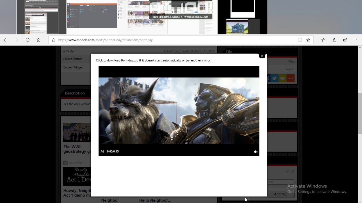Report this file
Viewport: 362px width, 203px height.
290,69
